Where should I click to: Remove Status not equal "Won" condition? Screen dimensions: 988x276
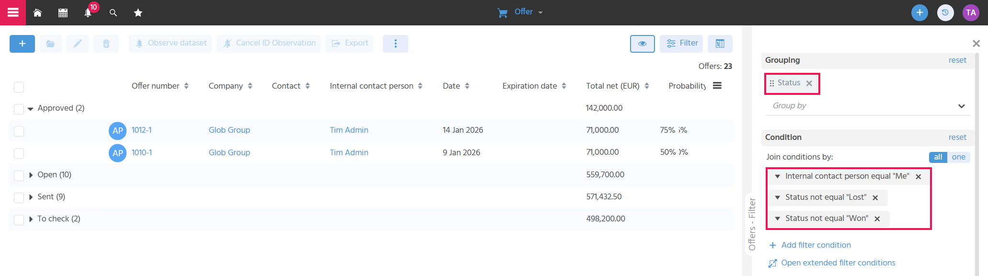click(x=877, y=219)
